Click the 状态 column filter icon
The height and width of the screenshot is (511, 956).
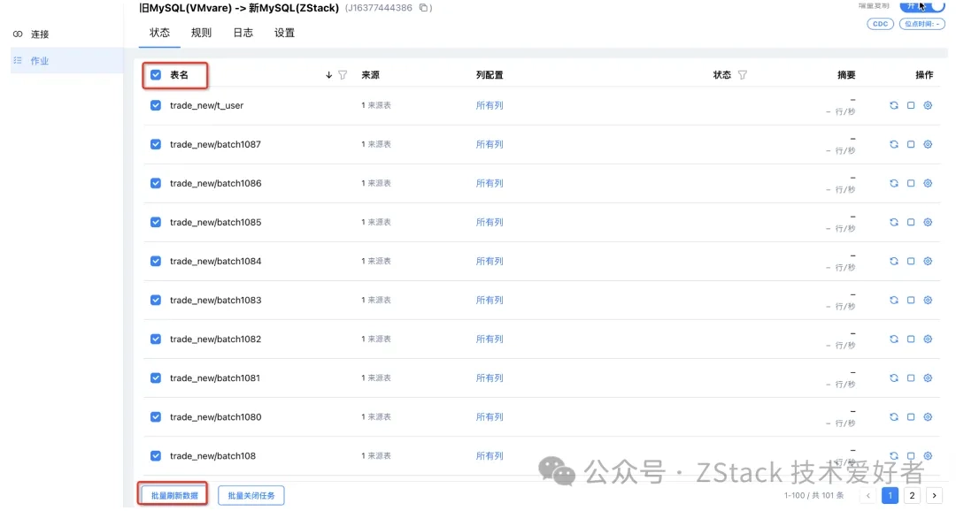pos(742,75)
